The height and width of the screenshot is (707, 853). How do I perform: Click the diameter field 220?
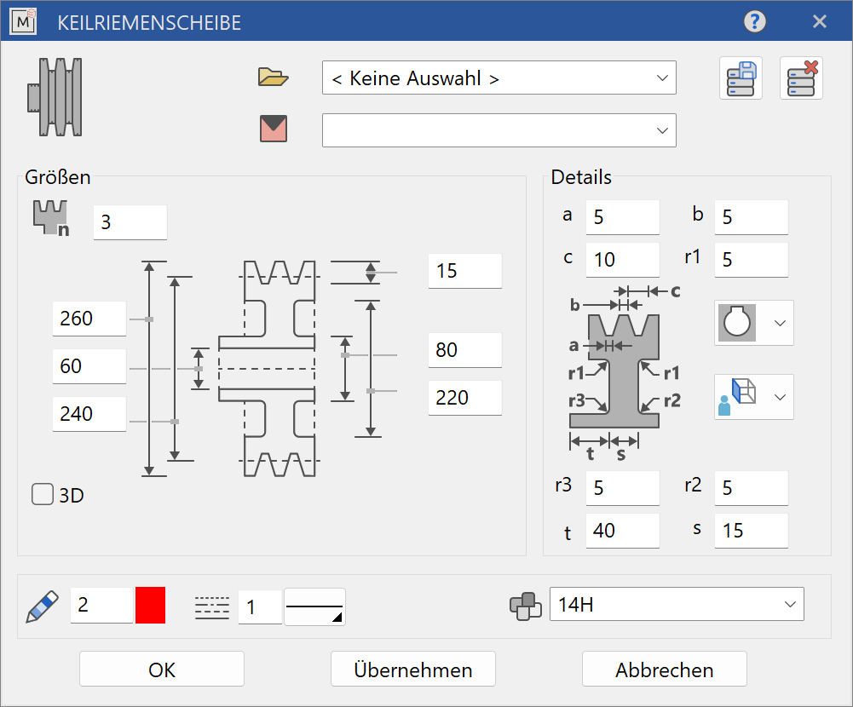(465, 398)
